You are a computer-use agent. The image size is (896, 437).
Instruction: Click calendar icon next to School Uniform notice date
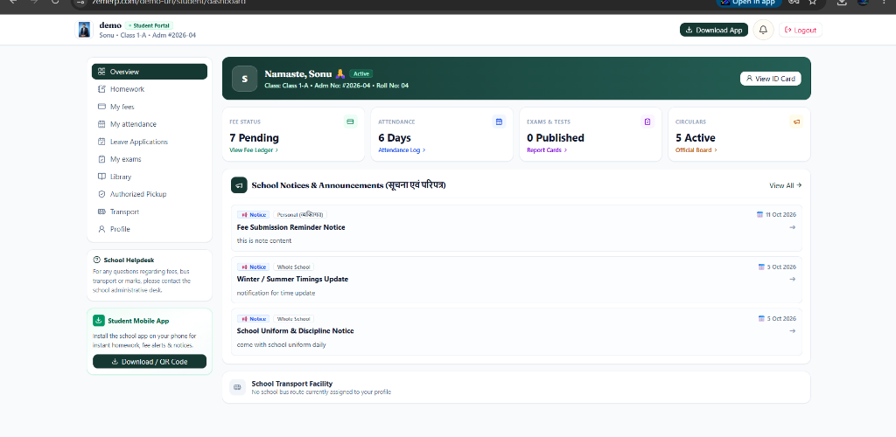coord(761,318)
